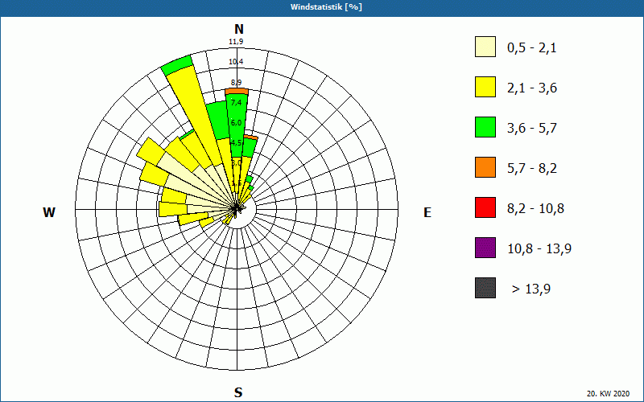Click the 4,5 ring scale value
This screenshot has height=402, width=644.
point(236,143)
